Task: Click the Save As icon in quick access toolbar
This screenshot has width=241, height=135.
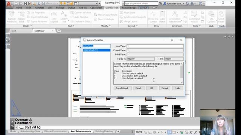Action: tap(30, 3)
